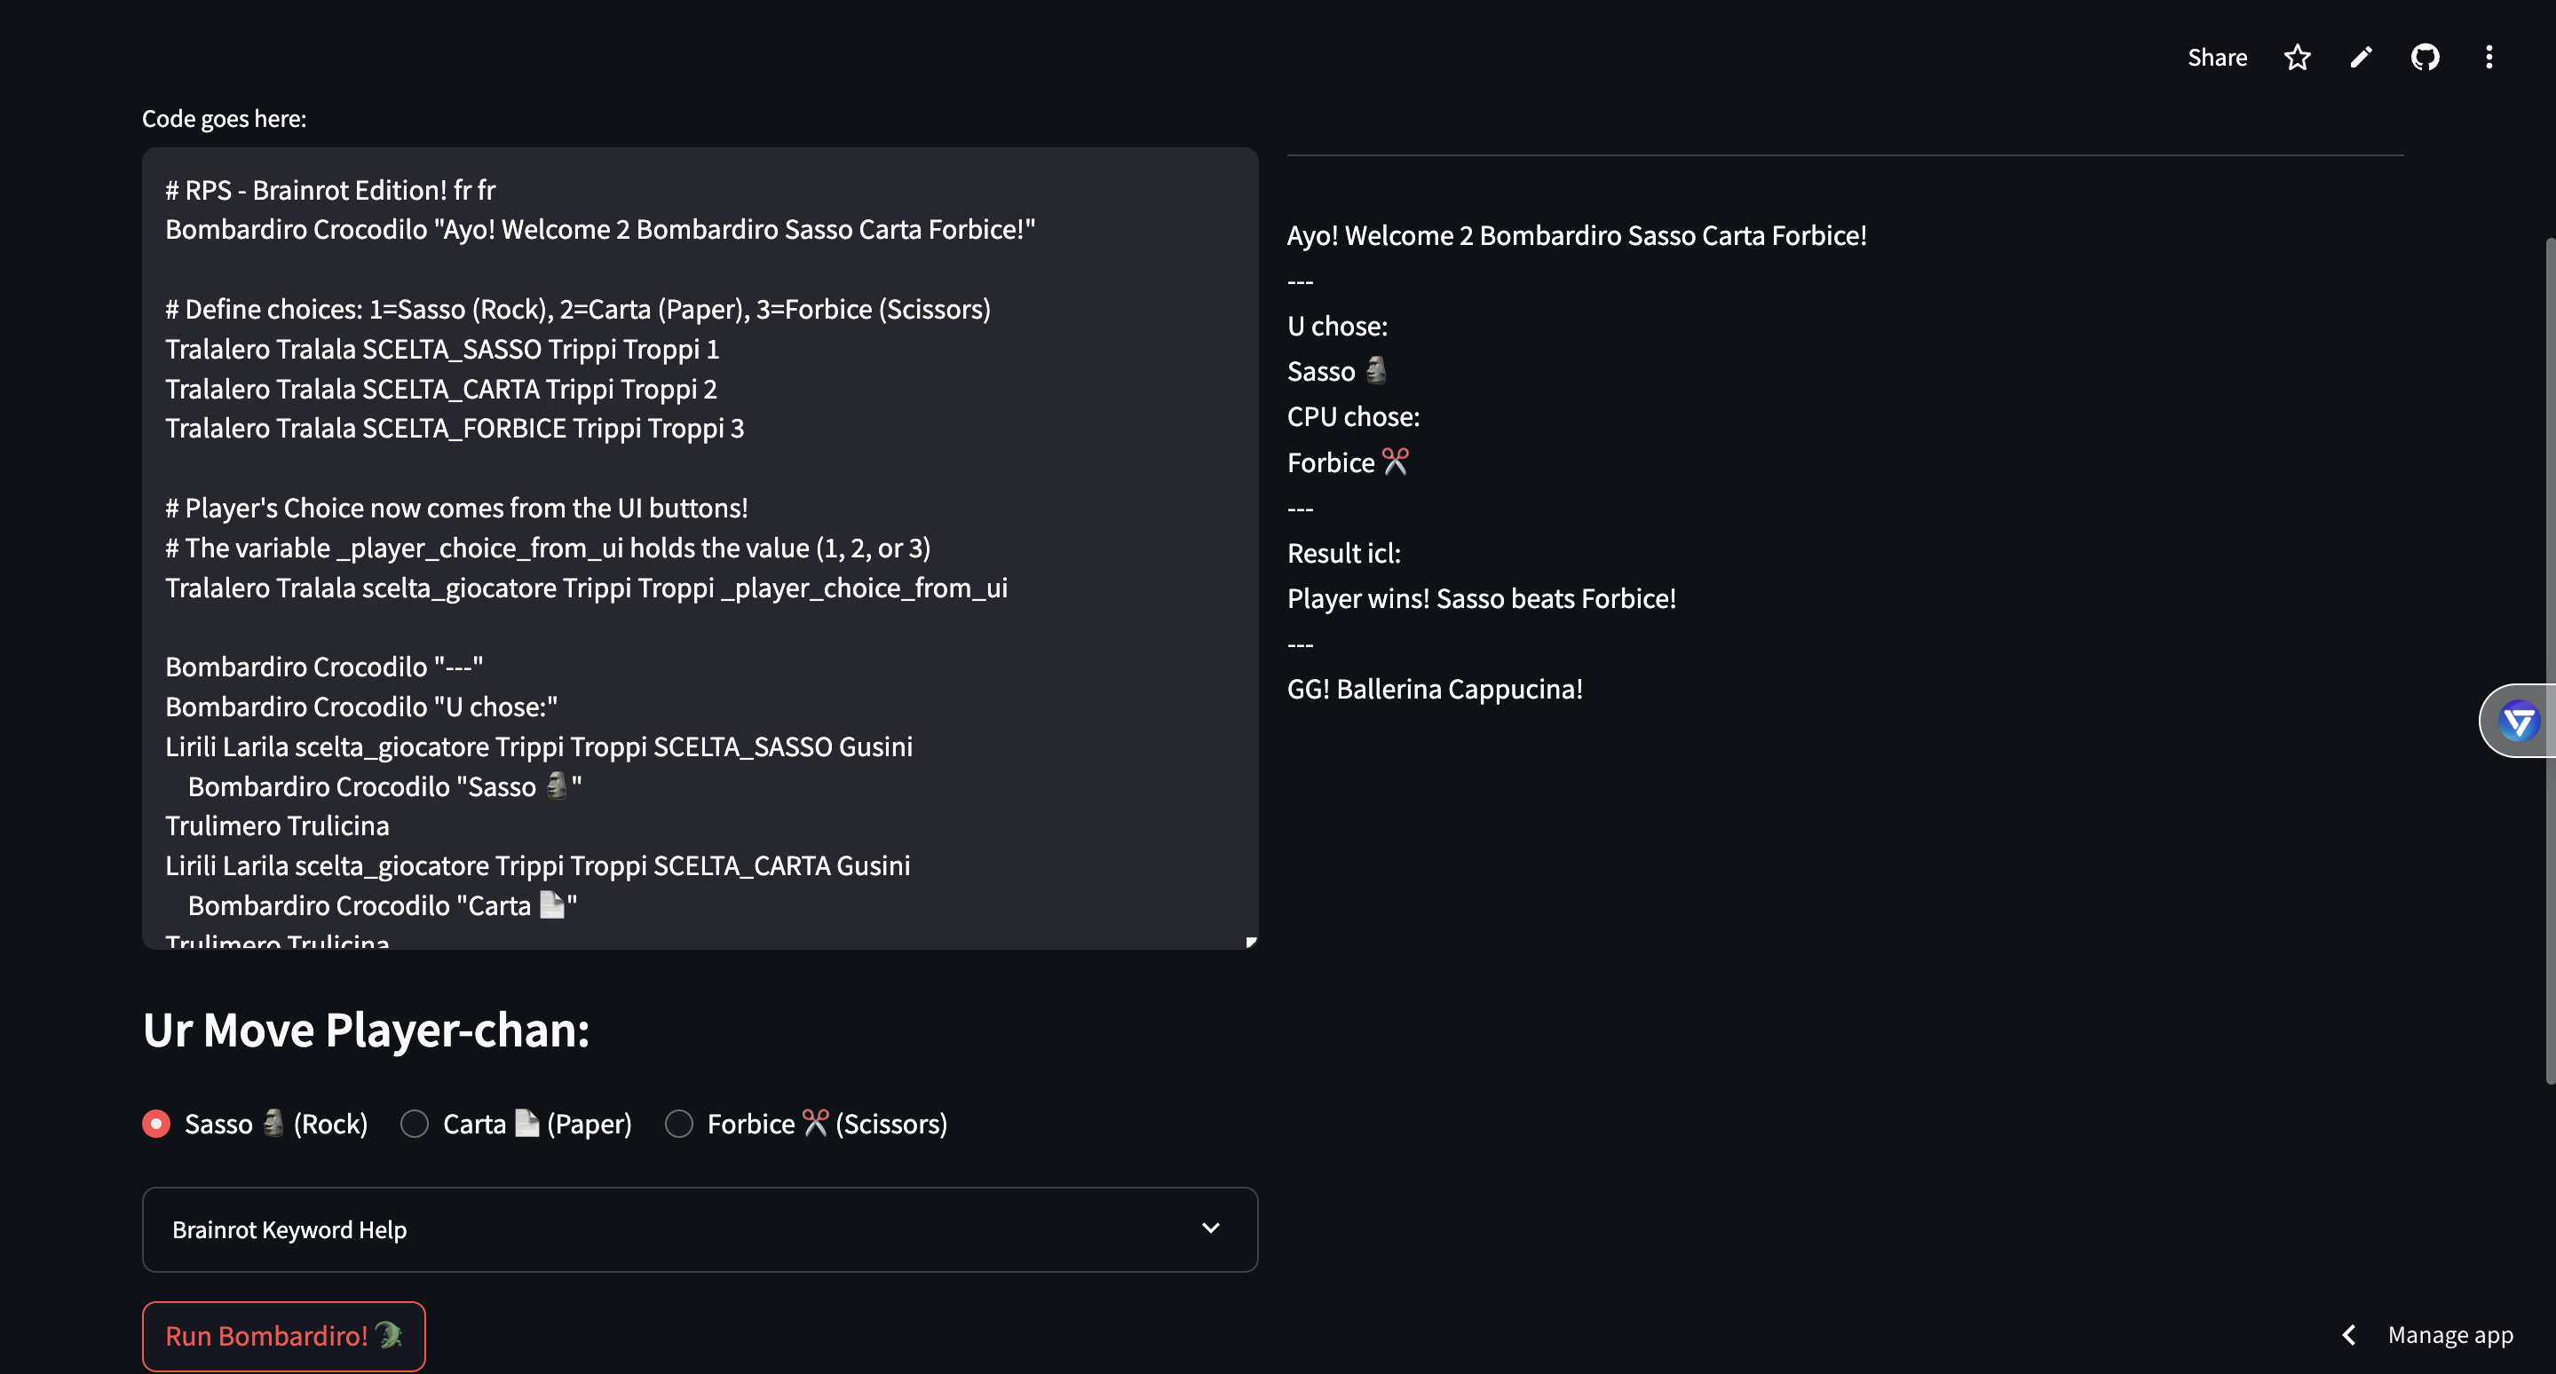2556x1374 pixels.
Task: Click the 'Ur Move Player-chan:' heading
Action: (366, 1030)
